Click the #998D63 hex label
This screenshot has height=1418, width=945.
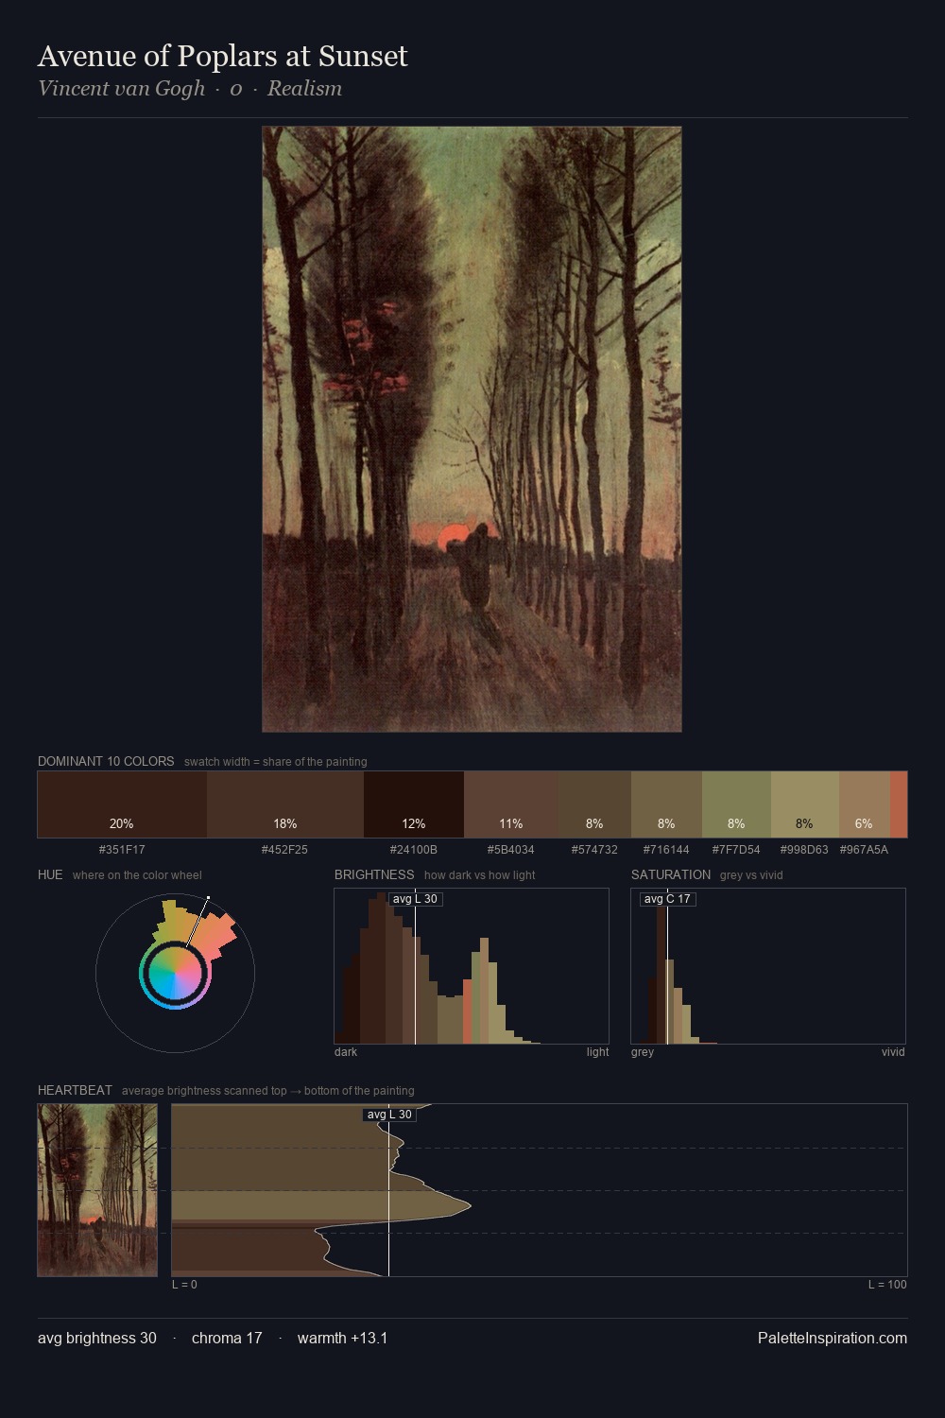[804, 850]
